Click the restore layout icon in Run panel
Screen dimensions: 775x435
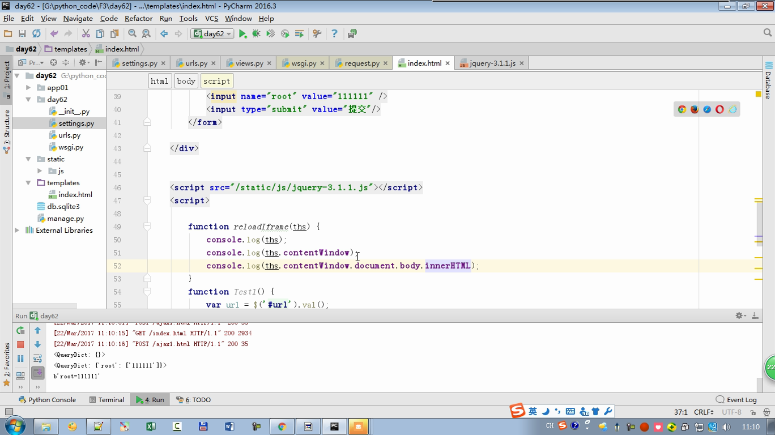[20, 375]
